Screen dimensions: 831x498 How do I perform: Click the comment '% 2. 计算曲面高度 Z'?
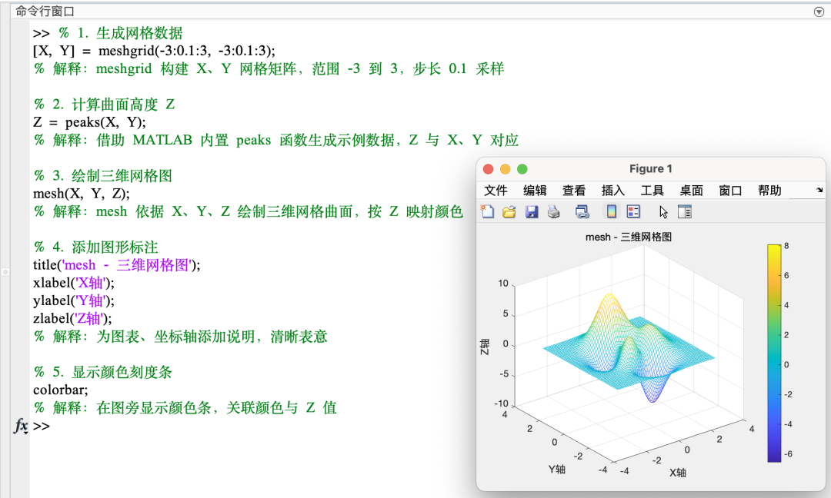(104, 105)
